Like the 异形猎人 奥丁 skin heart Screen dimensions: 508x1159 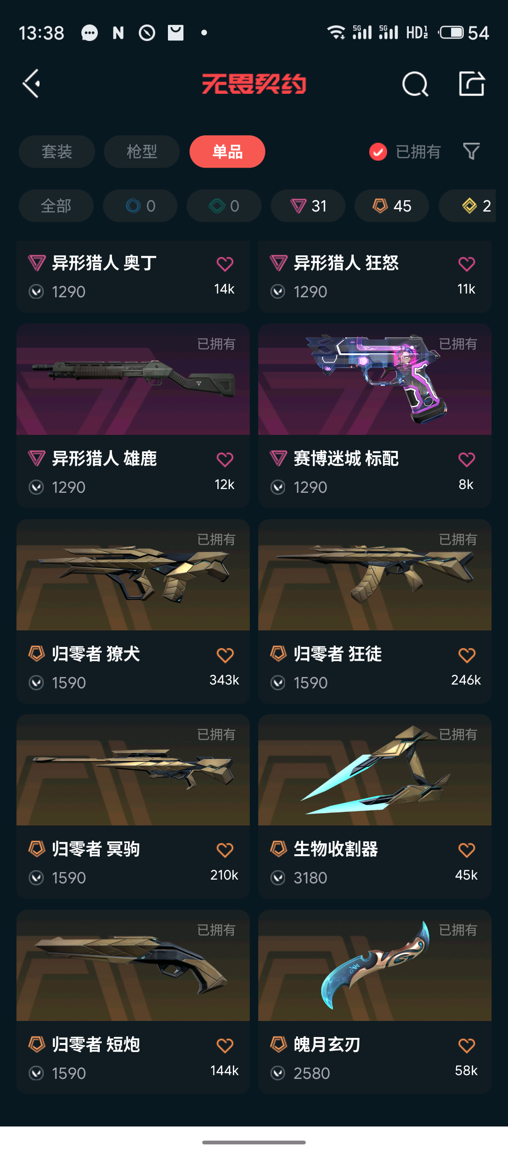(x=225, y=264)
